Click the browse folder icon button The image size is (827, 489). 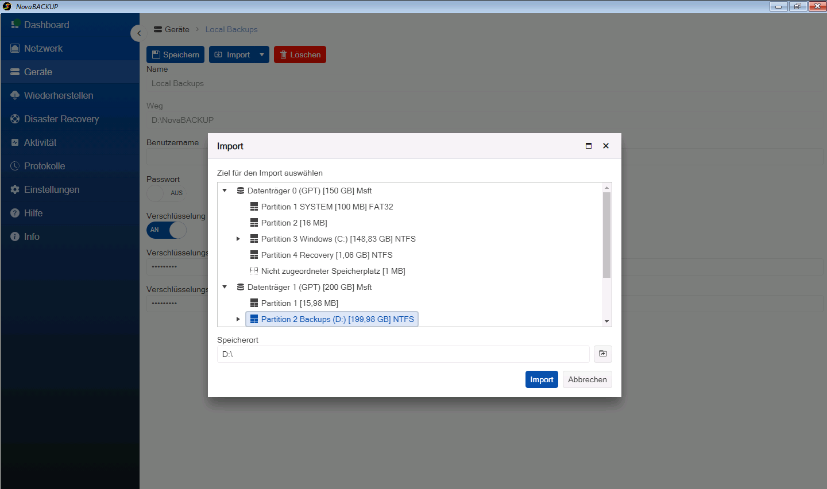603,354
